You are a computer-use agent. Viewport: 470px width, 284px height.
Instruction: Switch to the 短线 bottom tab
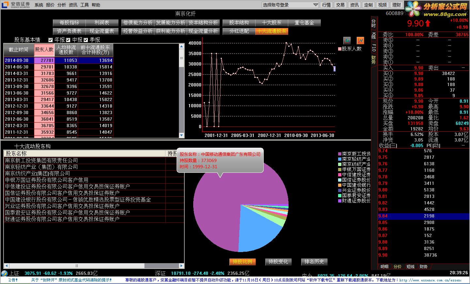411,267
